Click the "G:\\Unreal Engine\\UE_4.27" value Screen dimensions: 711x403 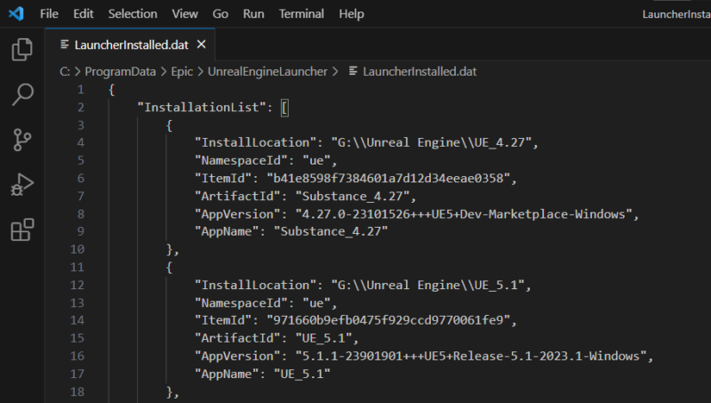click(x=431, y=143)
